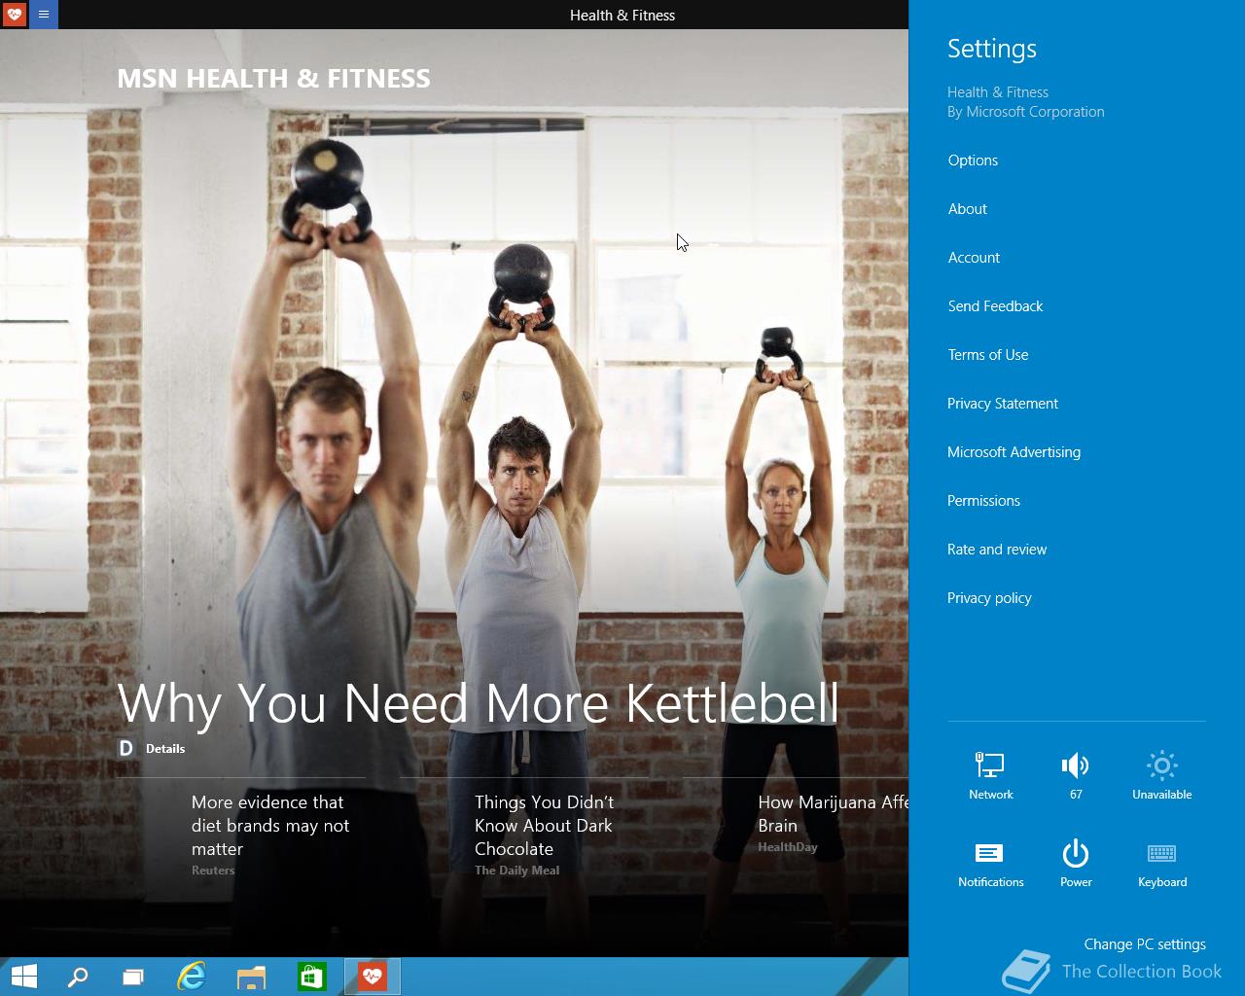Click The Daily Meal source label
This screenshot has width=1245, height=996.
pos(516,871)
